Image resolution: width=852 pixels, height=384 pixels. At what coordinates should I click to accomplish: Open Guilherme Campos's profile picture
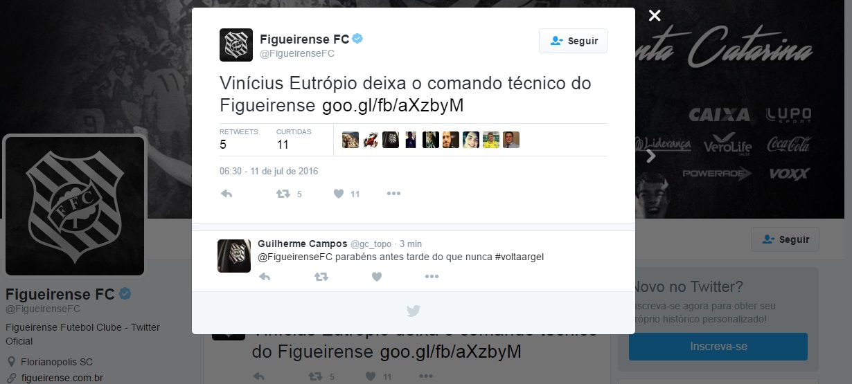[234, 256]
